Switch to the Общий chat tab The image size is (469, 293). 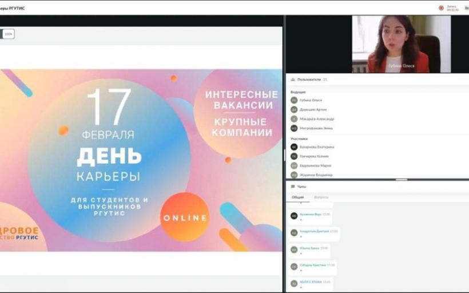click(x=297, y=197)
